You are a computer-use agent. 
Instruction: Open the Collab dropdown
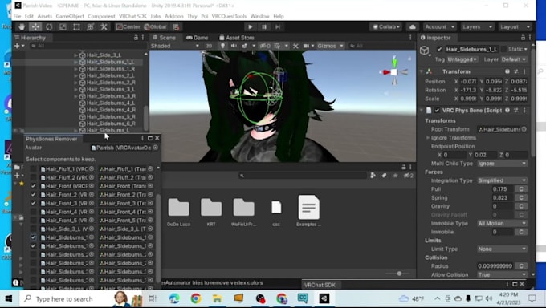[x=386, y=26]
